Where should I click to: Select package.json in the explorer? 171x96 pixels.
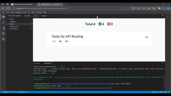point(14,26)
